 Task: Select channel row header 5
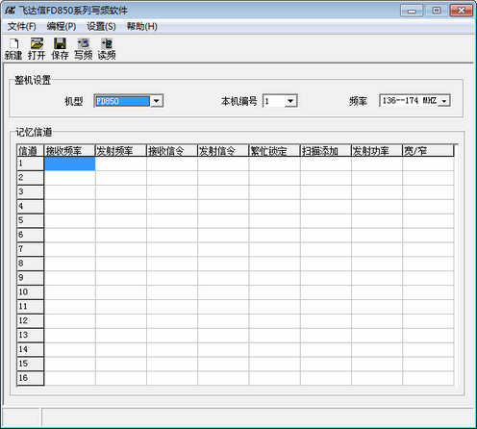click(x=31, y=220)
